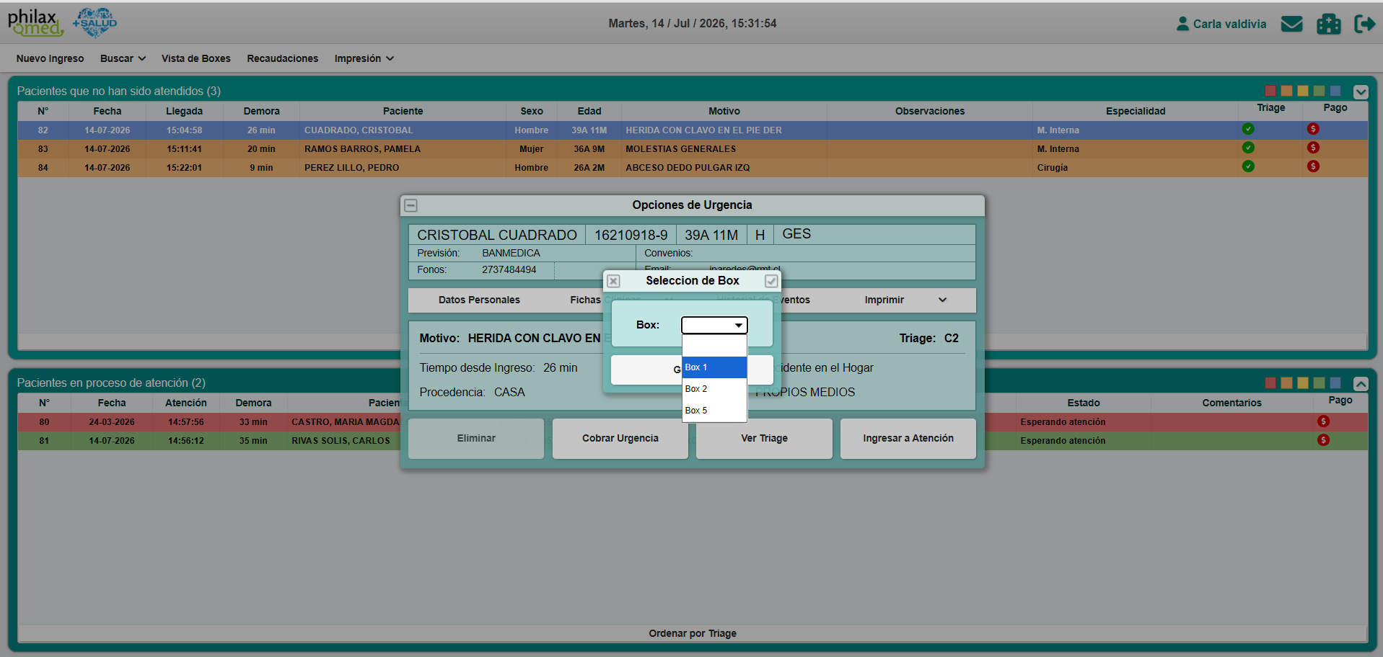The image size is (1383, 657).
Task: Click the hospital building icon in header
Action: (x=1328, y=24)
